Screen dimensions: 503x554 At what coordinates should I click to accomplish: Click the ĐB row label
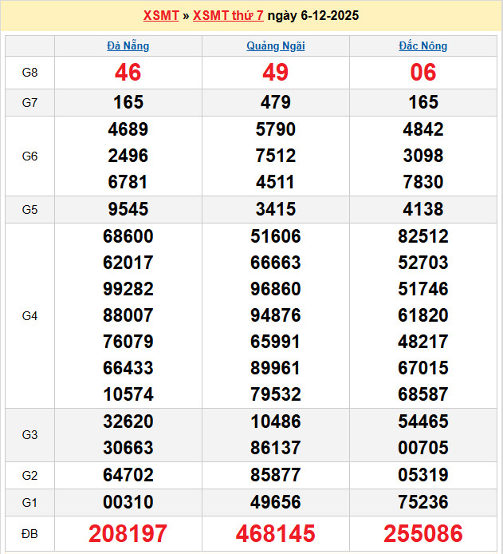click(29, 534)
